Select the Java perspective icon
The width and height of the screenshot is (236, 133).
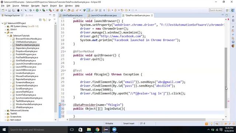pos(233,10)
